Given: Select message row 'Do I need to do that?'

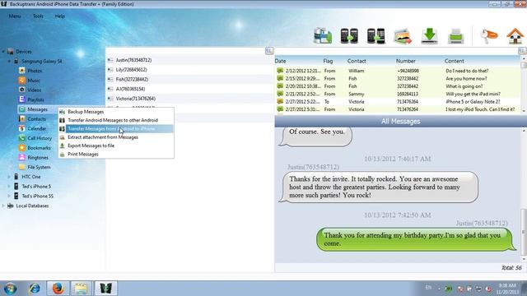Looking at the screenshot, I should coord(398,71).
